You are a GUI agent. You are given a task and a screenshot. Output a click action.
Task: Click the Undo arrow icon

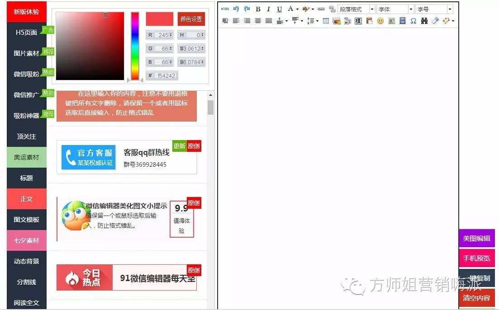(236, 9)
